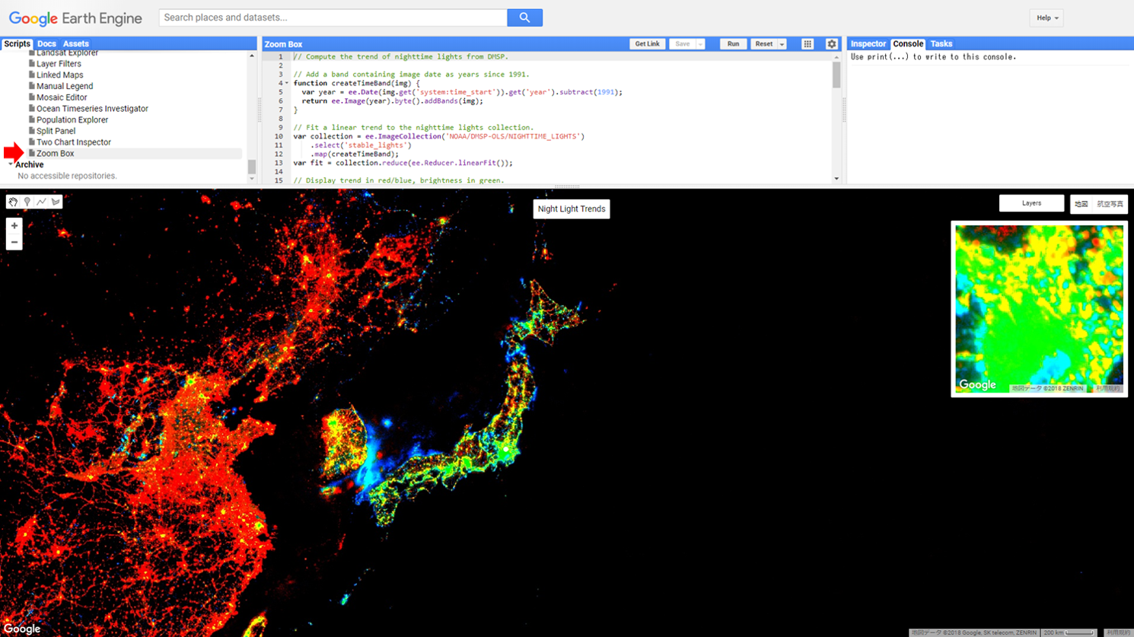1134x637 pixels.
Task: Fold the createTimeBand function at line 4
Action: 287,83
